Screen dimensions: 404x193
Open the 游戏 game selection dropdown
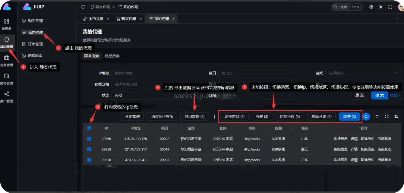363,73
